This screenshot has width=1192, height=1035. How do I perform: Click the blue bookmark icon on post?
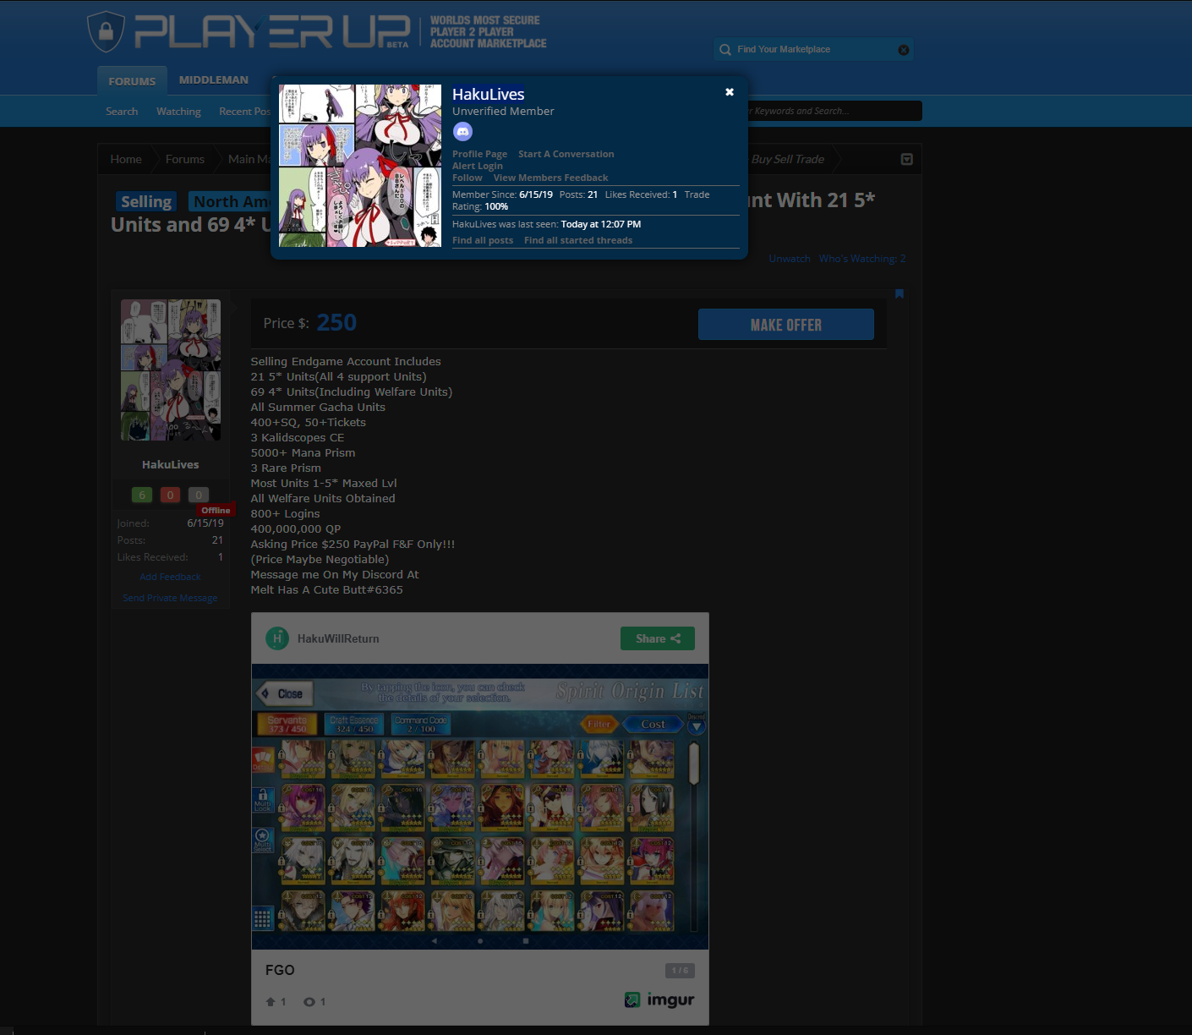899,293
